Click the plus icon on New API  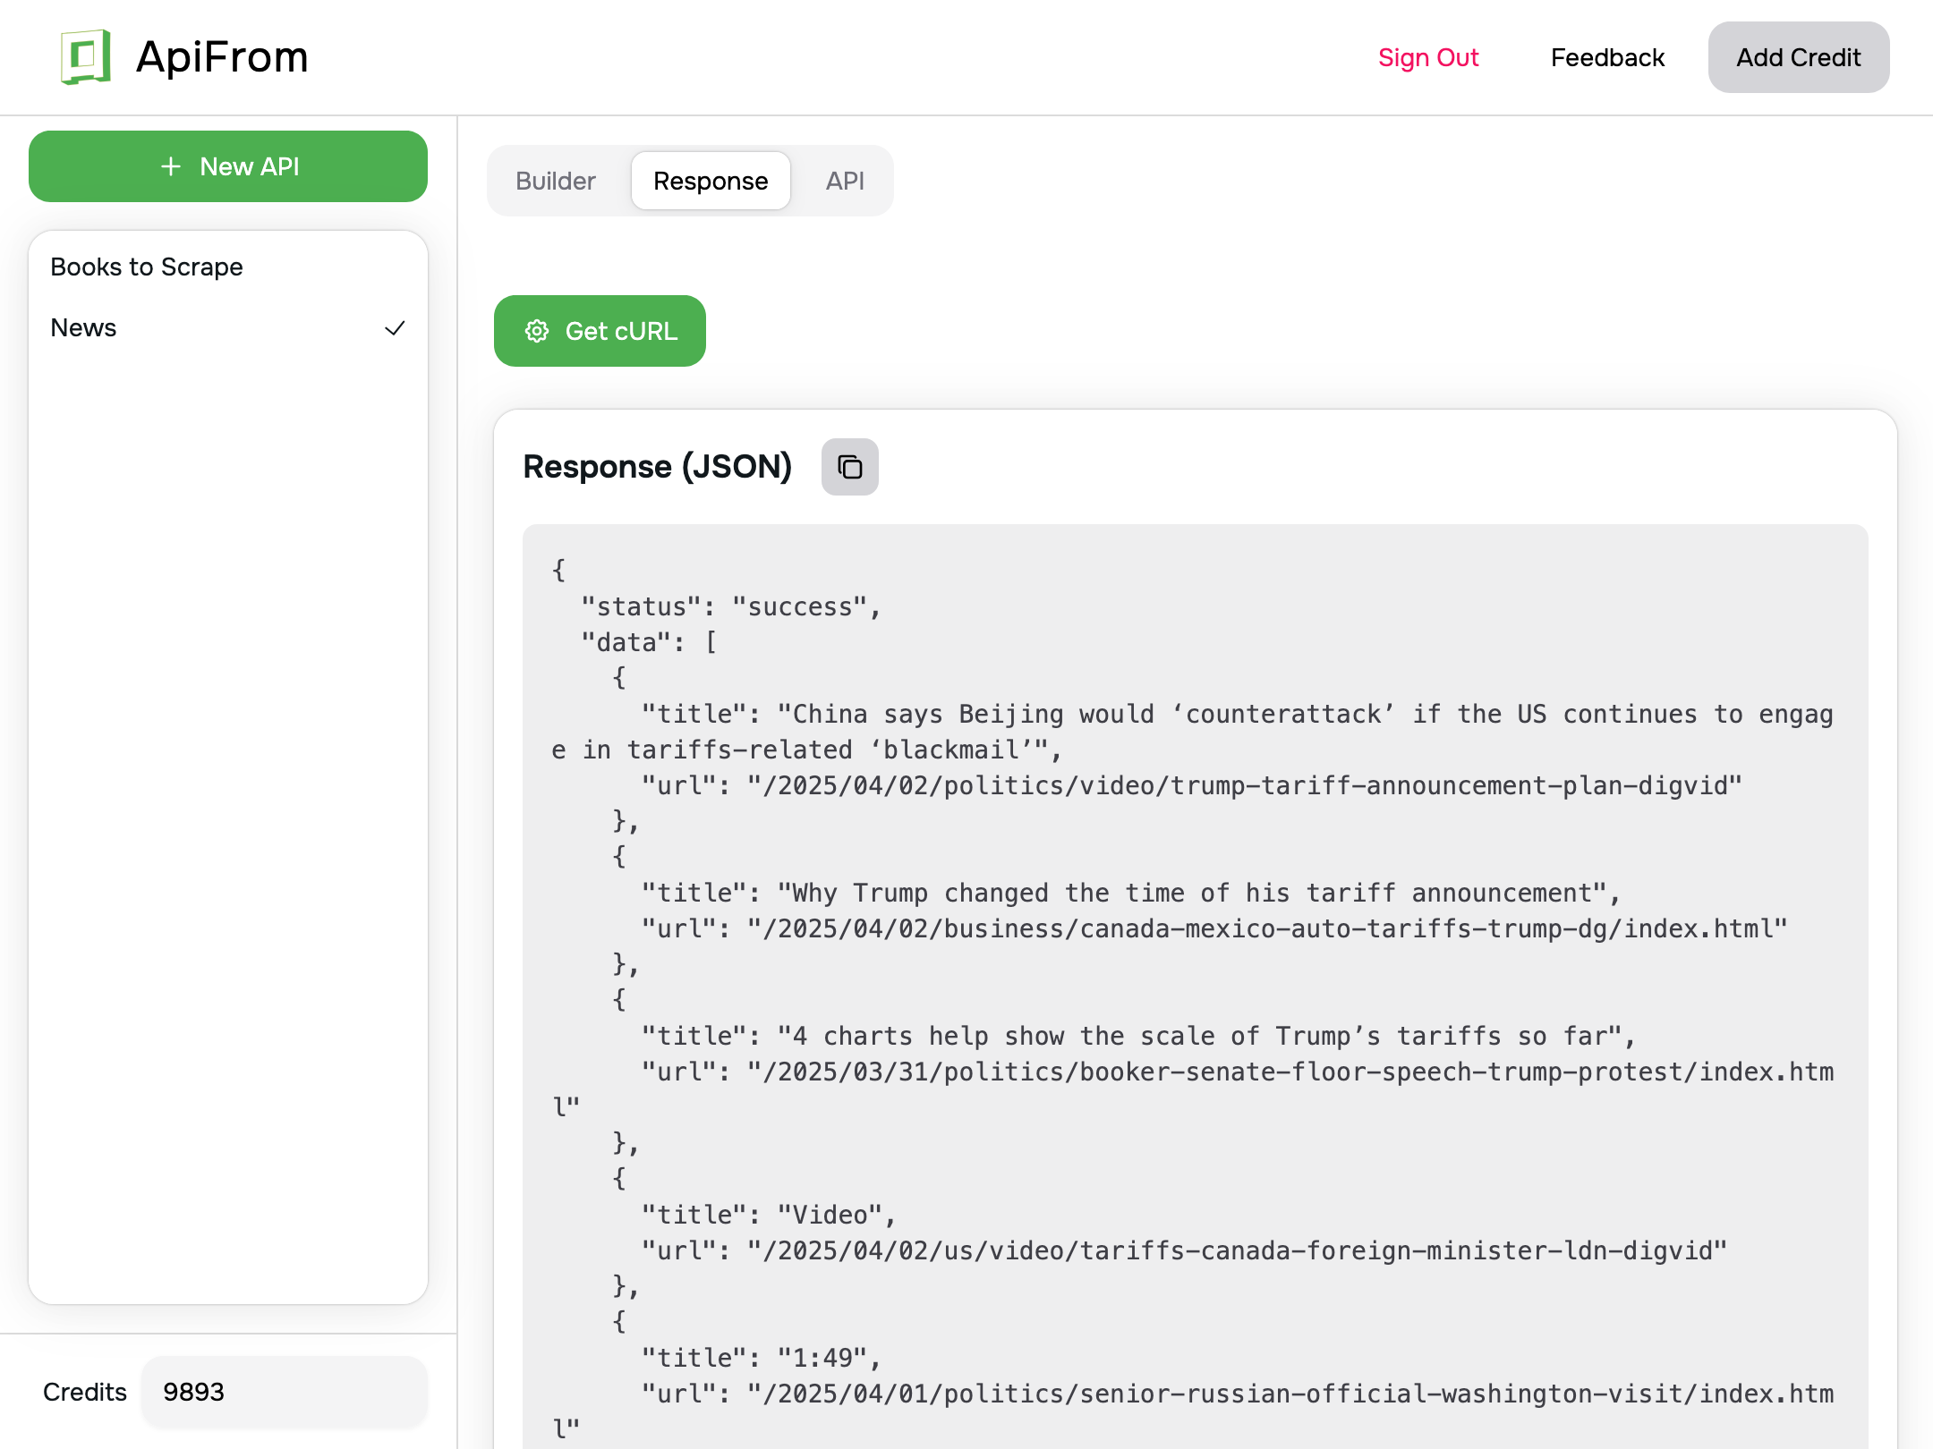pos(171,166)
